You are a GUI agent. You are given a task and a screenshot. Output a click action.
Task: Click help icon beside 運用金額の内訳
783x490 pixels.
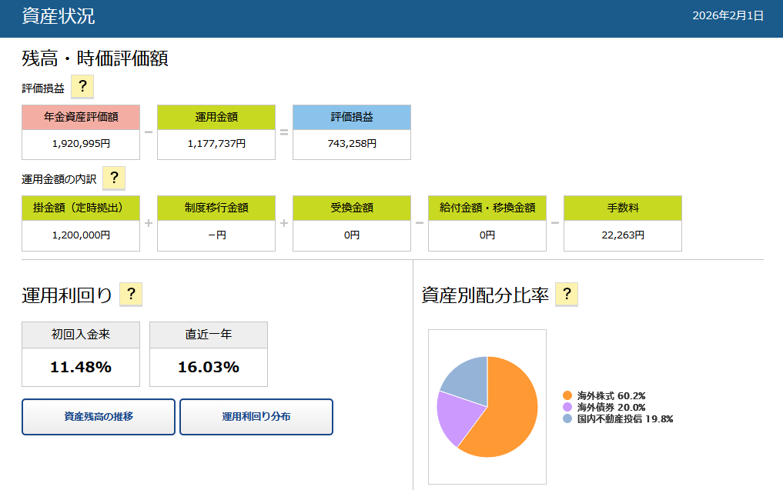coord(114,178)
